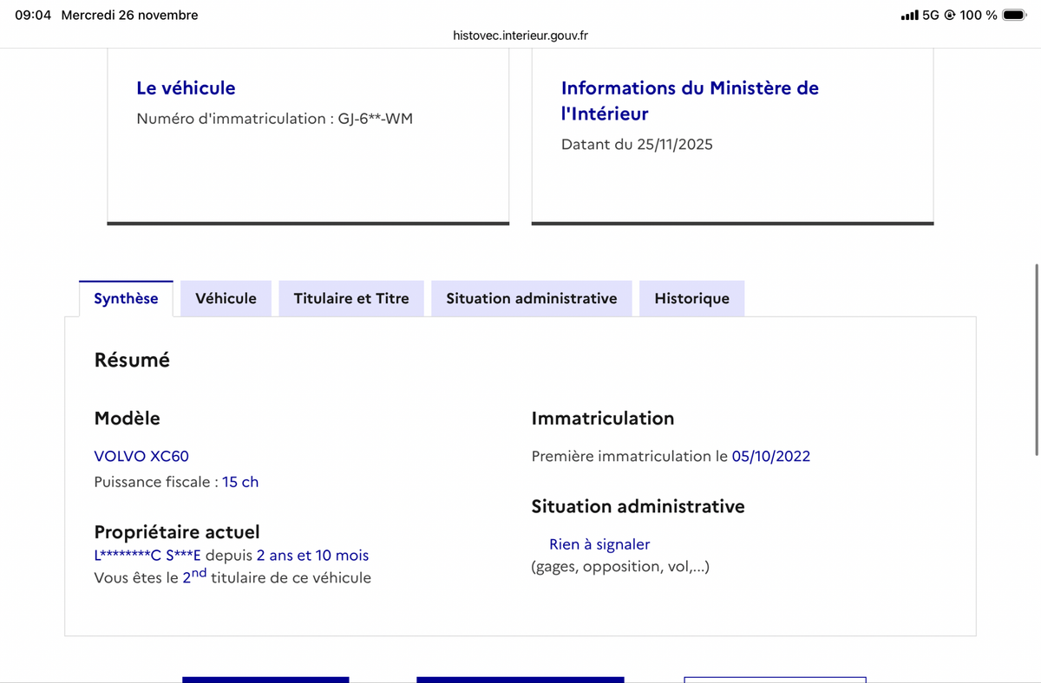
Task: Open the Synthèse tab
Action: tap(126, 298)
